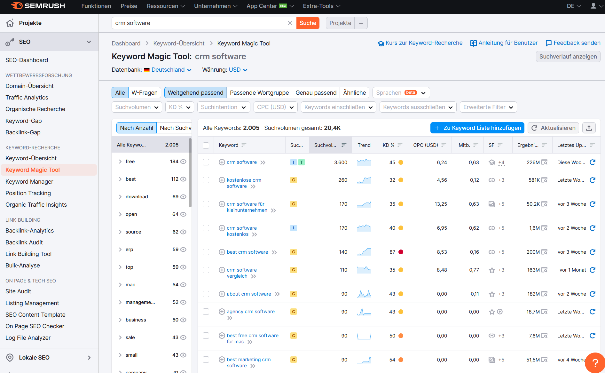Viewport: 605px width, 373px height.
Task: Add a new project with the plus icon
Action: tap(361, 23)
